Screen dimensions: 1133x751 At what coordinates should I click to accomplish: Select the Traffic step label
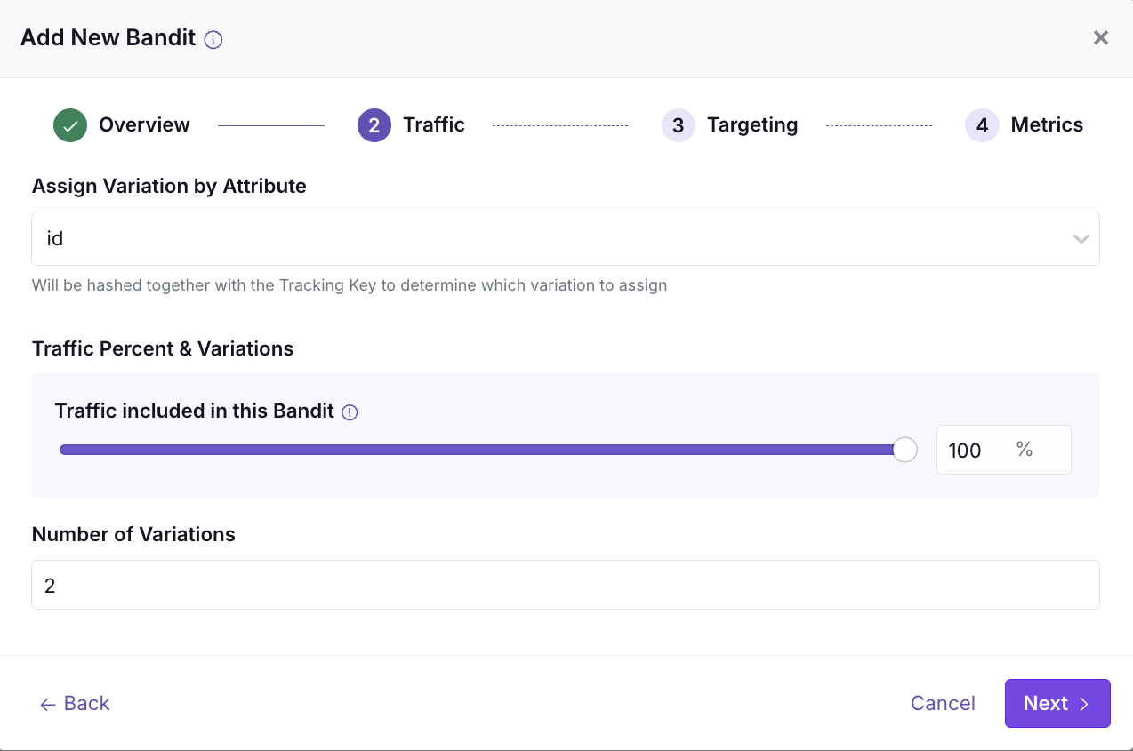pos(434,125)
